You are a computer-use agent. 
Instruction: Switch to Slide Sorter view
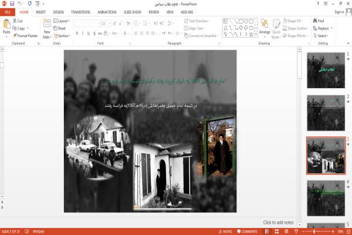click(x=277, y=231)
